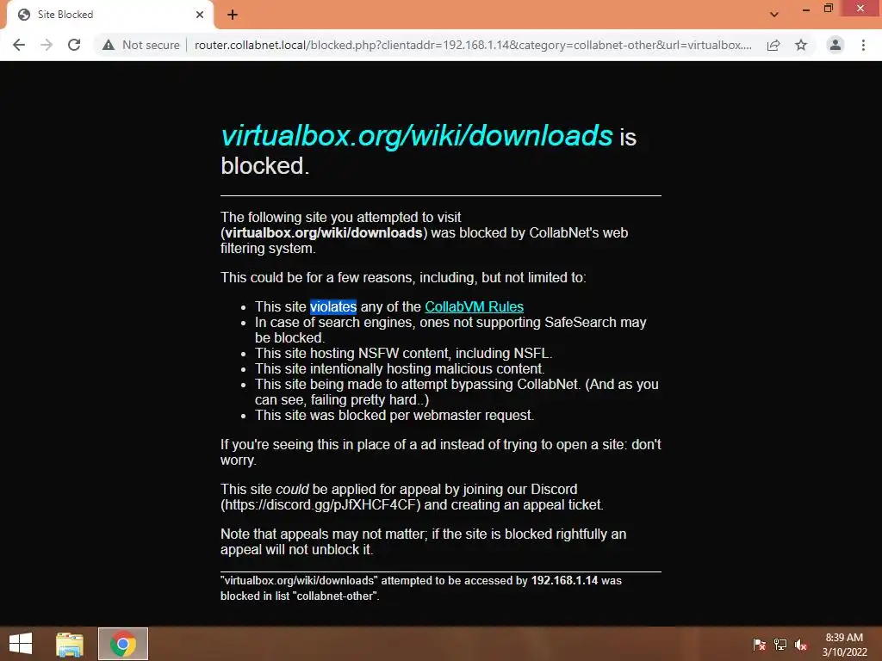The width and height of the screenshot is (882, 661).
Task: Go back to the previous page
Action: [19, 45]
